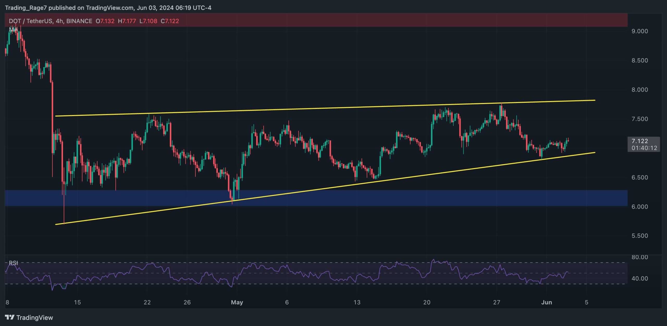The width and height of the screenshot is (667, 326).
Task: Select the open value O7.132
Action: pyautogui.click(x=105, y=21)
